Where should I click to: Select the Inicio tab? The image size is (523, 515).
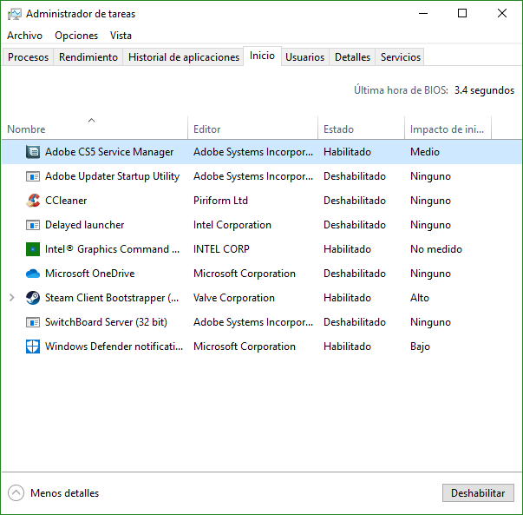coord(262,56)
